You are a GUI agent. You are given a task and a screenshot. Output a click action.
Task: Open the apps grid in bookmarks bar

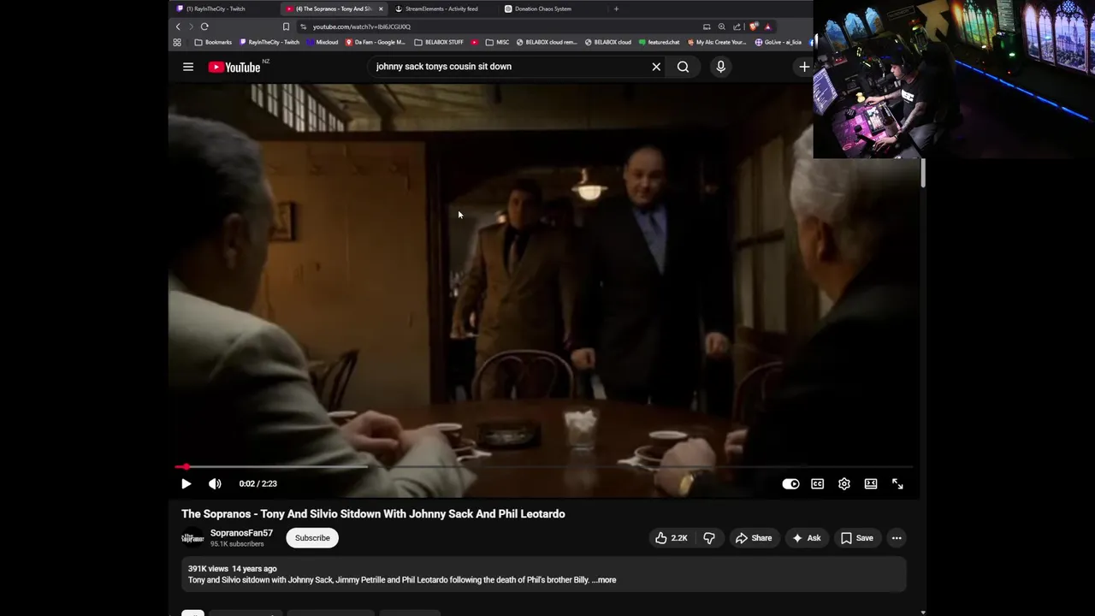click(x=177, y=42)
